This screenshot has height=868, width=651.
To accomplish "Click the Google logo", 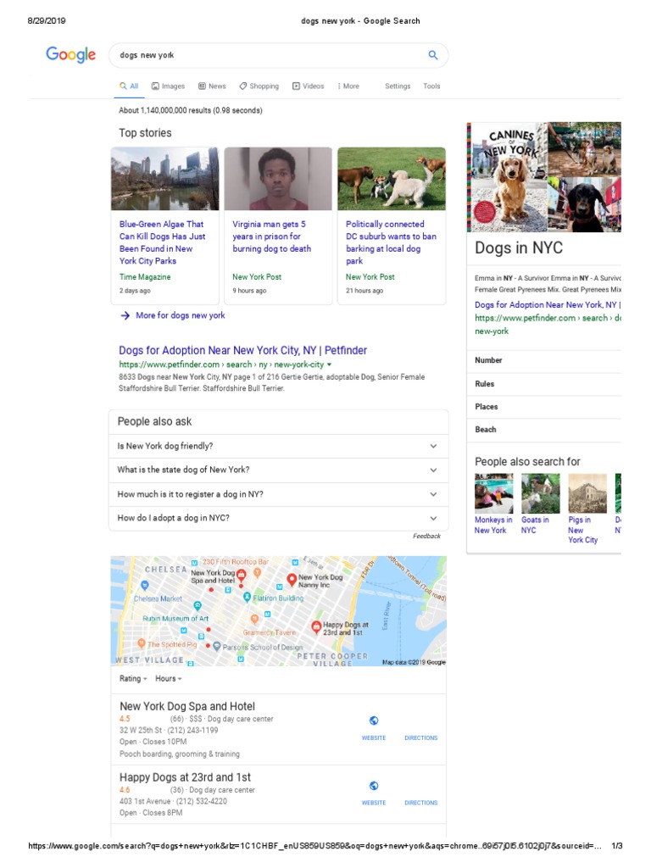I will 70,55.
